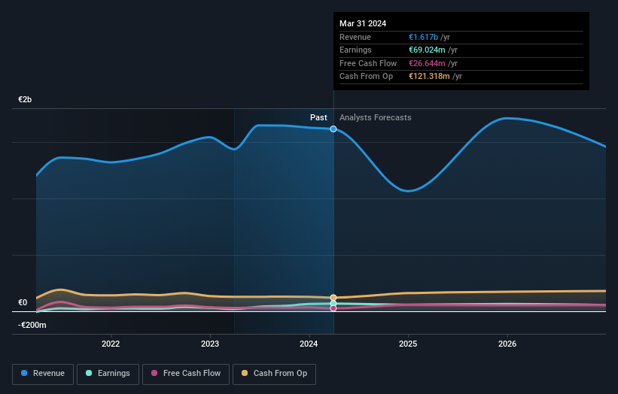
Task: Click the €0 y-axis label
Action: (23, 302)
